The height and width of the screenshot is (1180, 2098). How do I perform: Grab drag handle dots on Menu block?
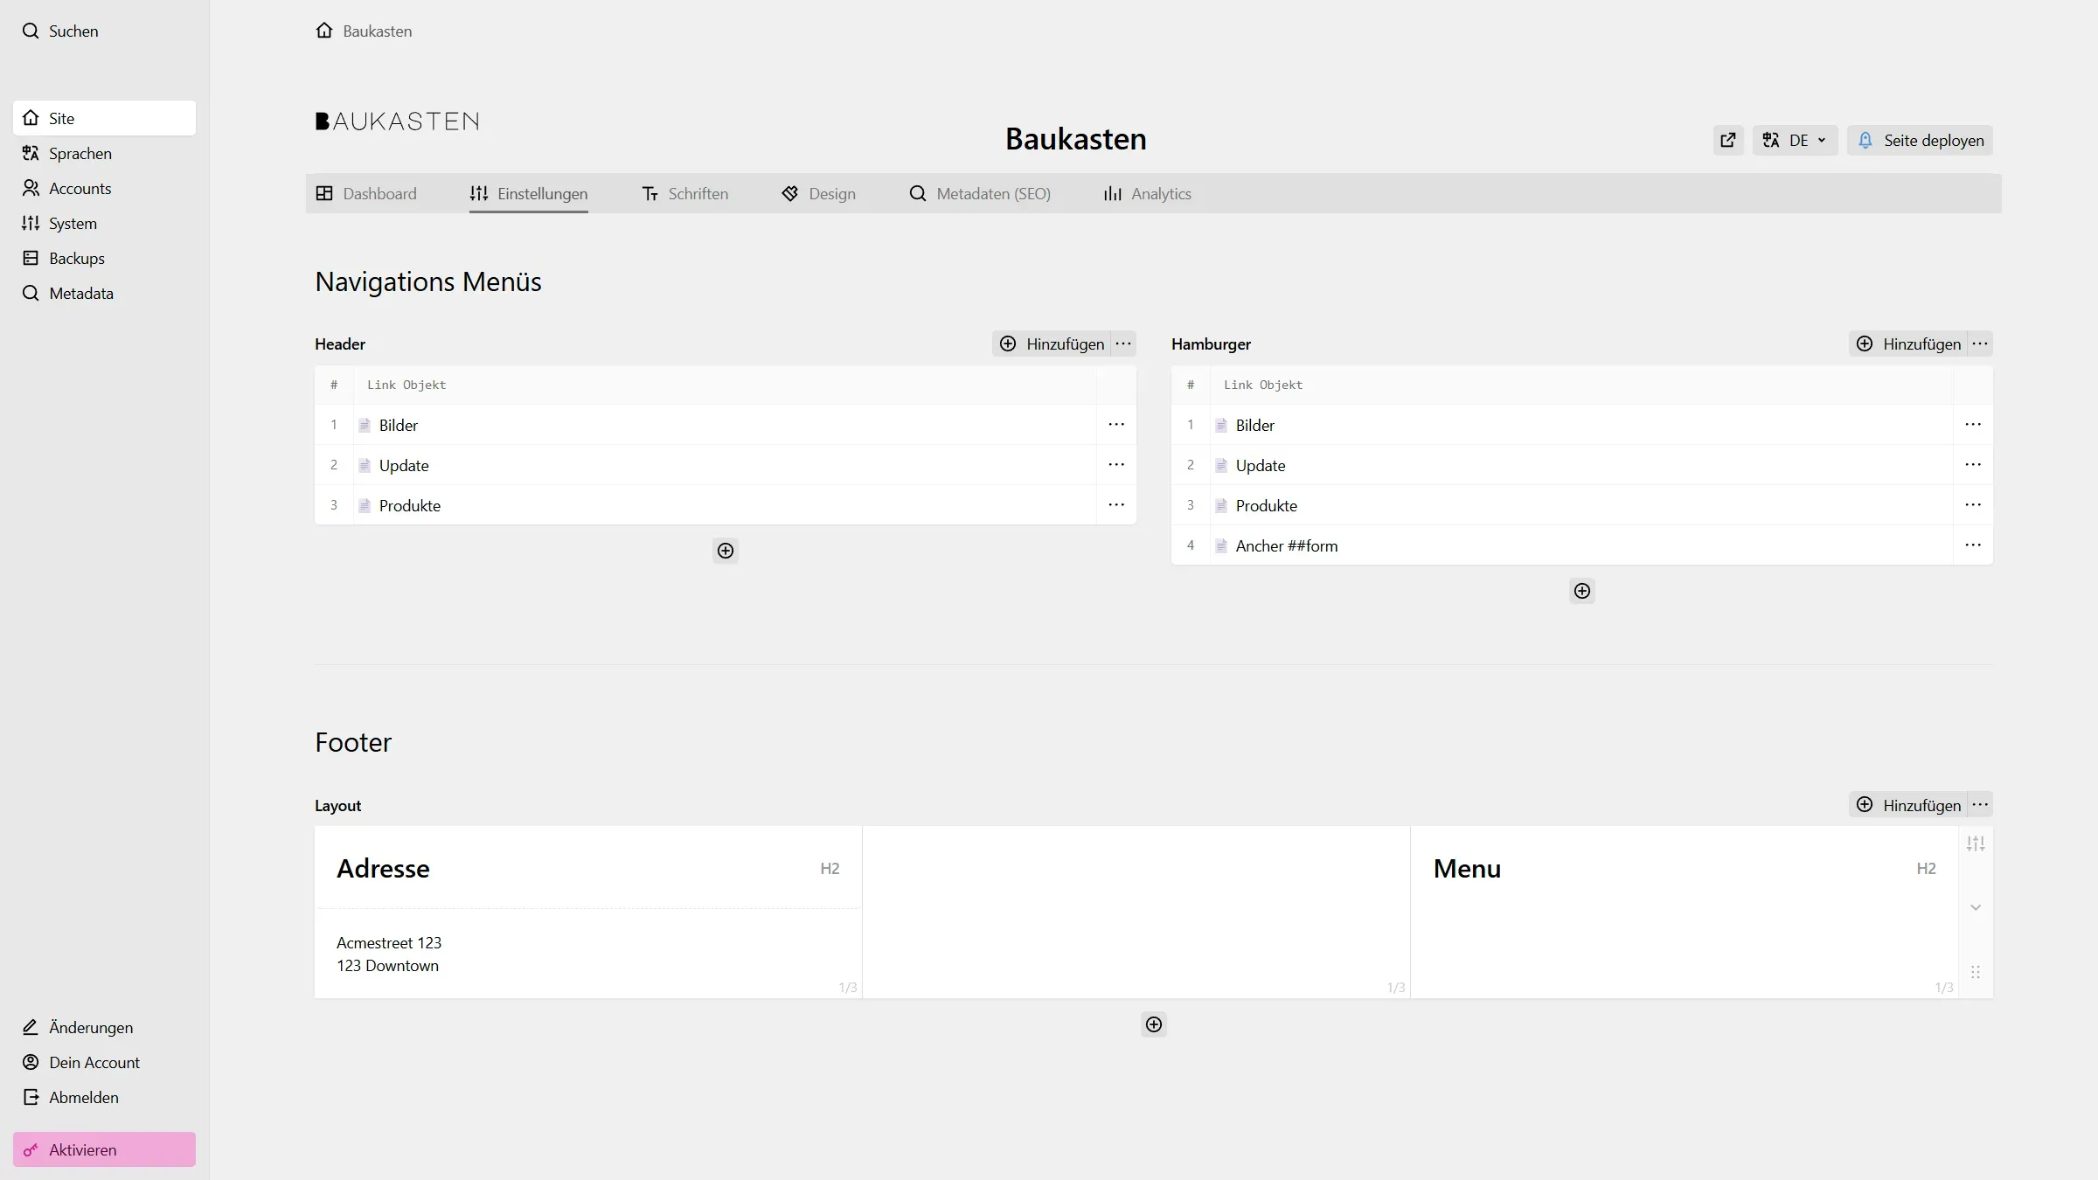pyautogui.click(x=1976, y=972)
